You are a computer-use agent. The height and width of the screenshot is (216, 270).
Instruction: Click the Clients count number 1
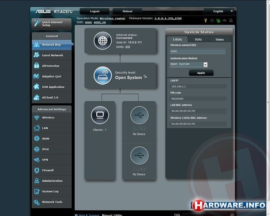[106, 130]
